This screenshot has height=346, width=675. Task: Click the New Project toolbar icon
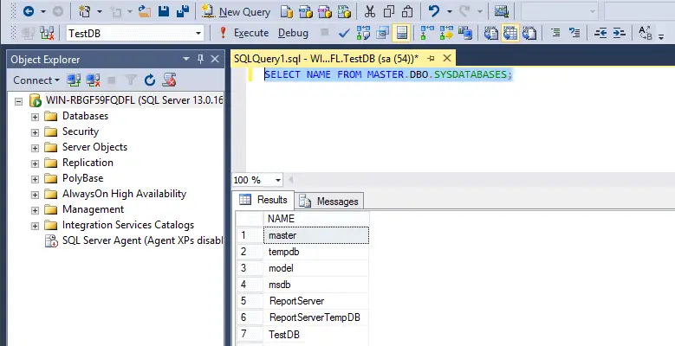tap(85, 11)
